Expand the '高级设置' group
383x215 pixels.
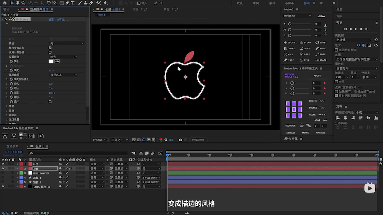tap(7, 120)
